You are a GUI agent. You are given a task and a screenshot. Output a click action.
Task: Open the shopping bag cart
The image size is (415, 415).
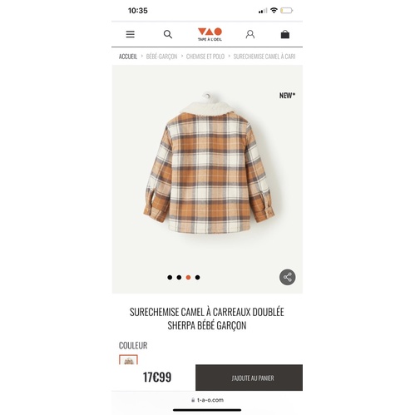click(285, 34)
